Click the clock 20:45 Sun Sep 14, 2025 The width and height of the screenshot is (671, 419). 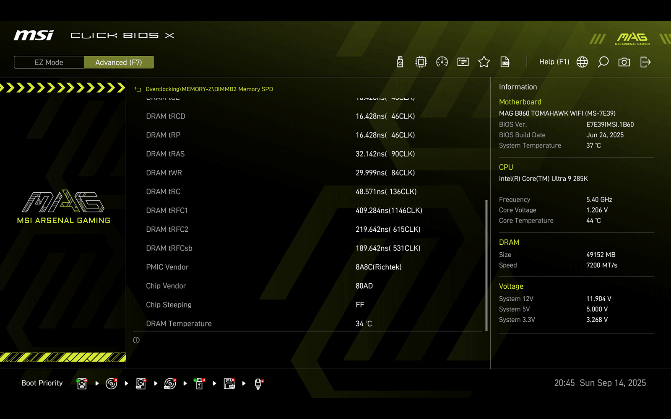600,383
